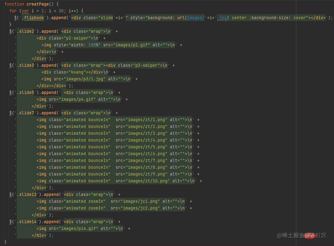The width and height of the screenshot is (334, 246).
Task: Place cursor on the creatPage function name
Action: point(37,4)
